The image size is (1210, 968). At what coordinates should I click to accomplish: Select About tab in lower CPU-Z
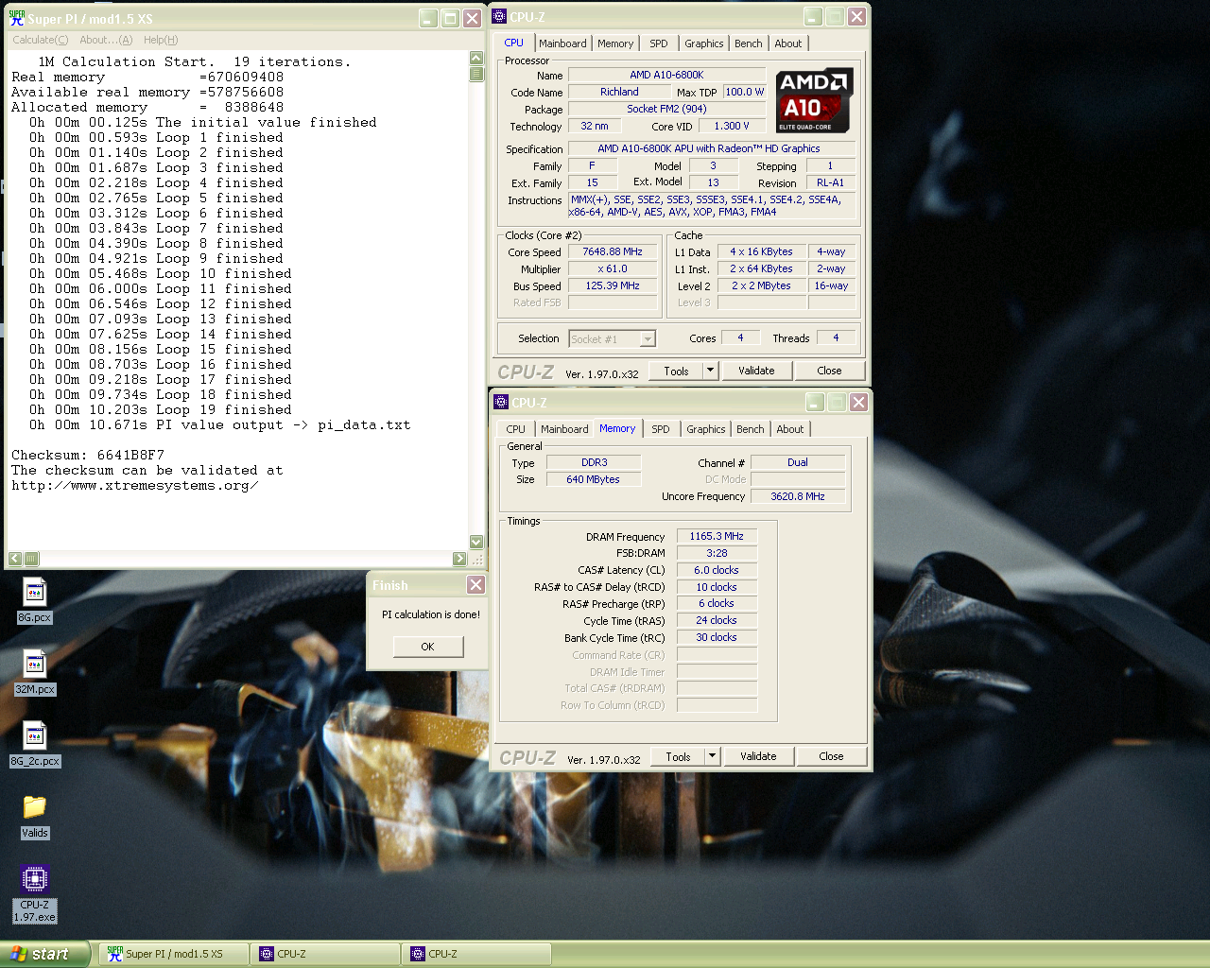click(x=790, y=429)
